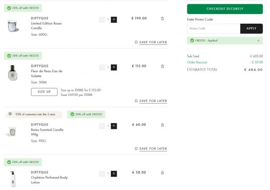Remove Orphéon Perfumed Body Lotion item
270x190 pixels.
click(x=162, y=173)
